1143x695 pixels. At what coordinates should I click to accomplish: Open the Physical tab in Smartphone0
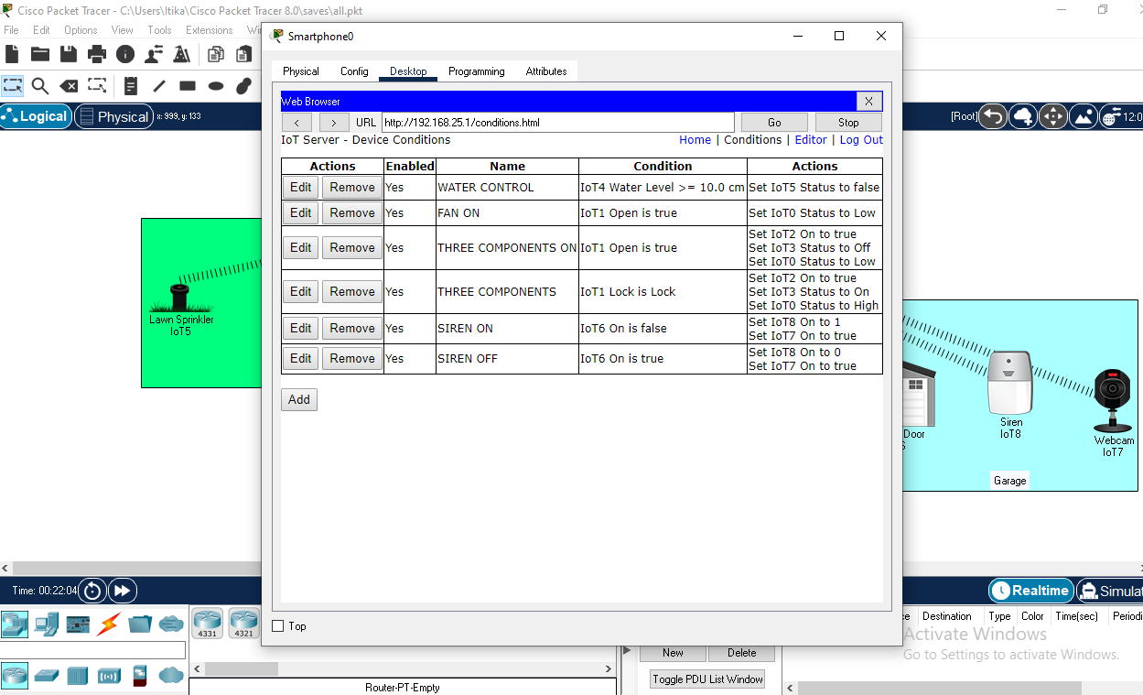pos(301,71)
